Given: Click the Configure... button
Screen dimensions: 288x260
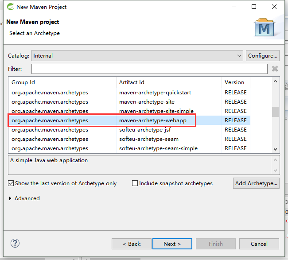Looking at the screenshot, I should [263, 56].
